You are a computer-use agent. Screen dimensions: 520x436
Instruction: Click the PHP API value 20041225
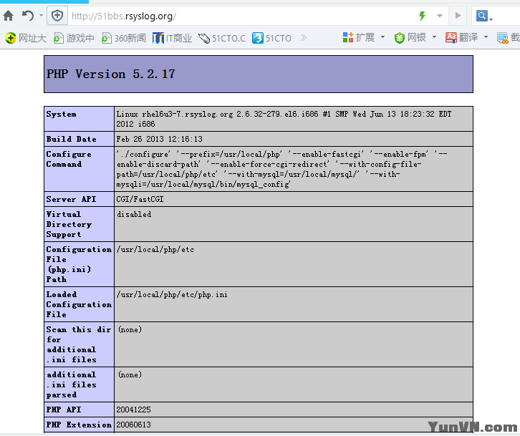coord(134,410)
